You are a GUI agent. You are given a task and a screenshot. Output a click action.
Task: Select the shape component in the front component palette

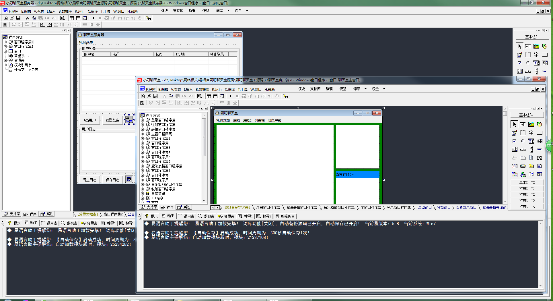click(x=540, y=124)
